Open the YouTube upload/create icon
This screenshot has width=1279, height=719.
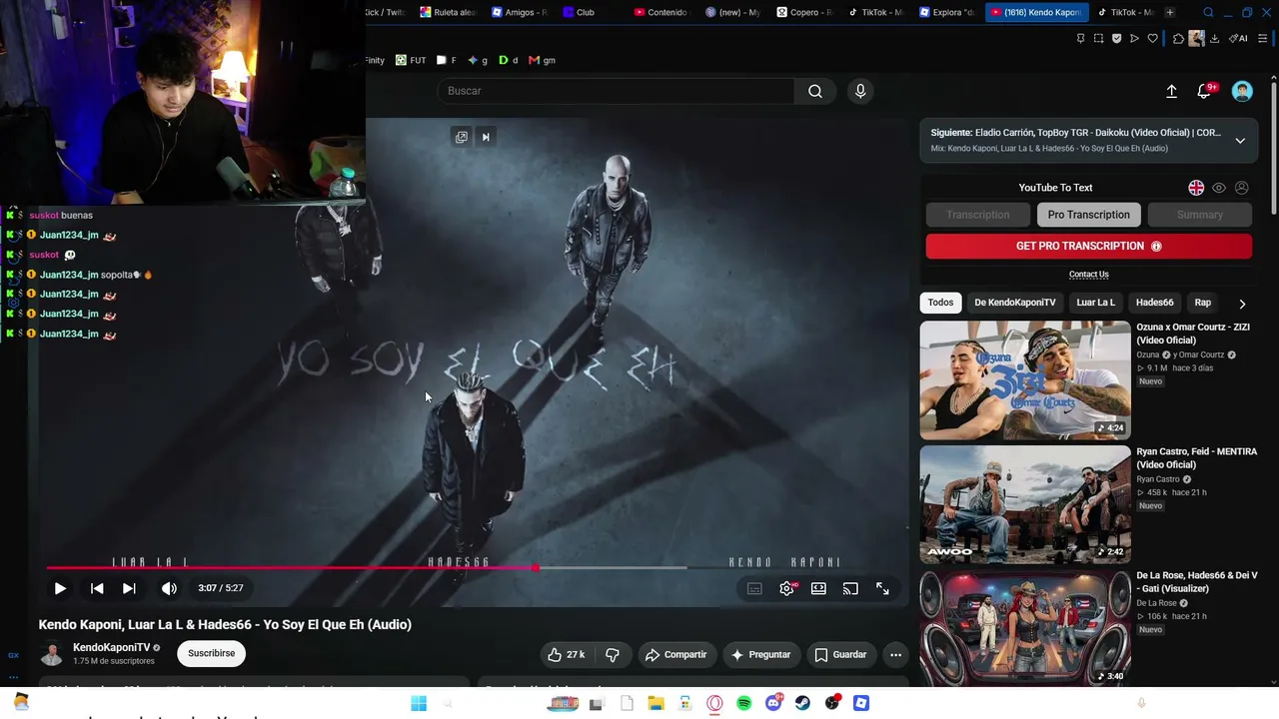coord(1171,91)
